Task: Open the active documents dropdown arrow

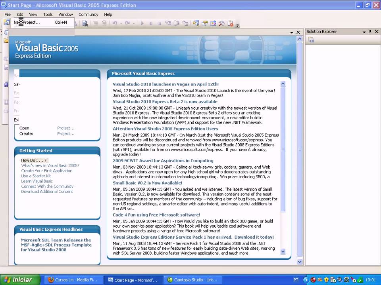Action: [x=292, y=32]
